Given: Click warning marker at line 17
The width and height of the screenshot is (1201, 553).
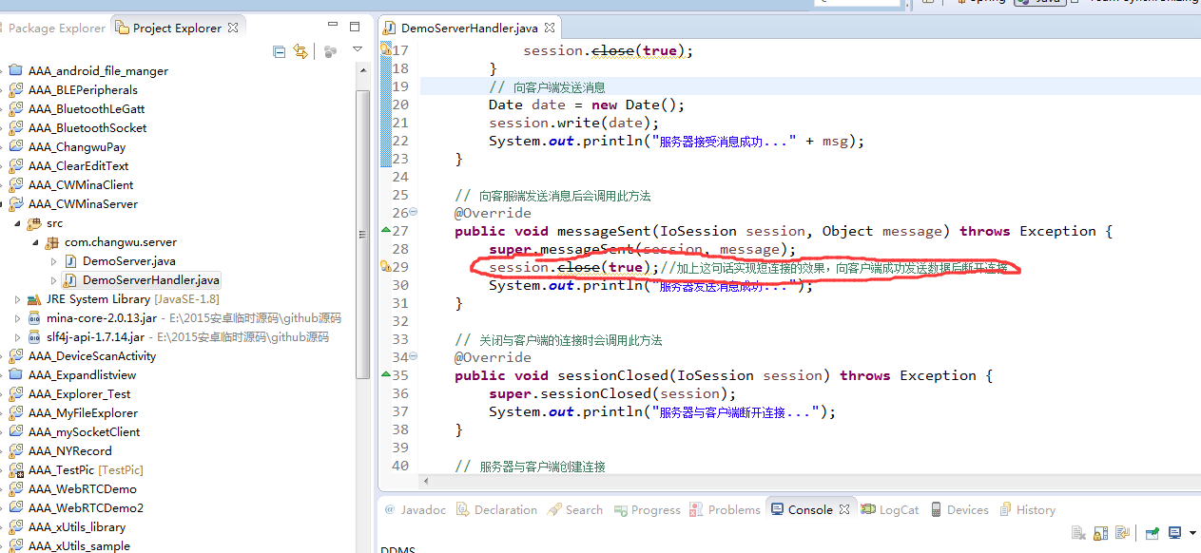Looking at the screenshot, I should tap(385, 50).
